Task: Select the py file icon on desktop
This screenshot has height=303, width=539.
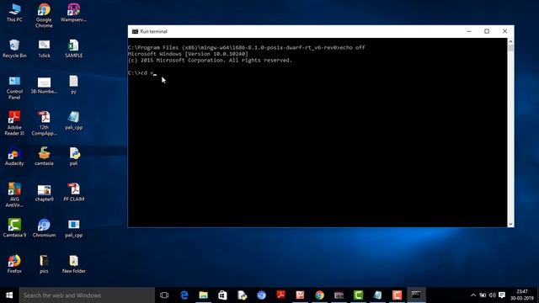Action: pos(73,84)
